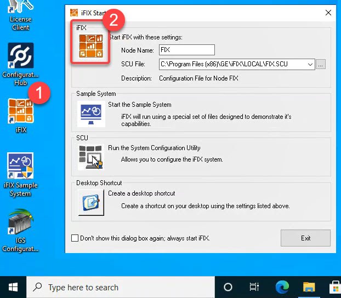The image size is (341, 298).
Task: Open Task View on the taskbar
Action: coord(254,287)
